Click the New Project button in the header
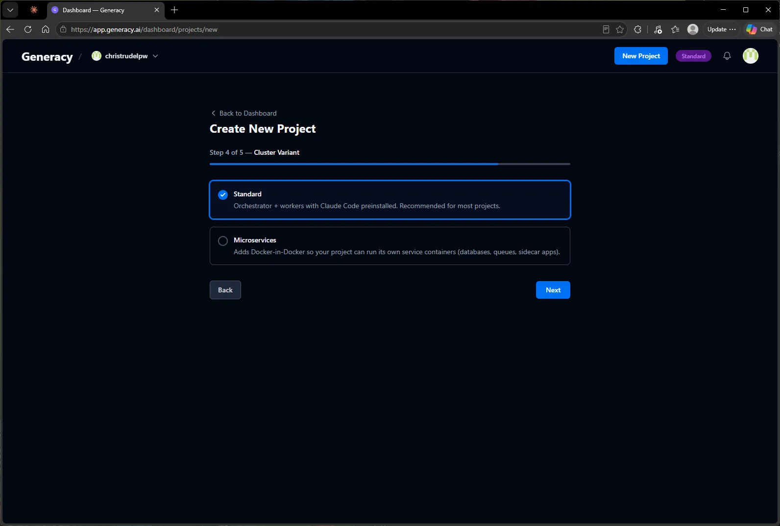This screenshot has width=780, height=526. (x=641, y=56)
